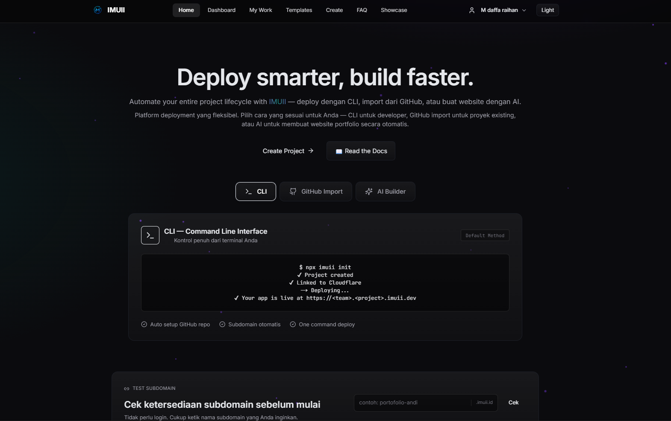Click check icon next to Auto setup GitHub repo

144,325
